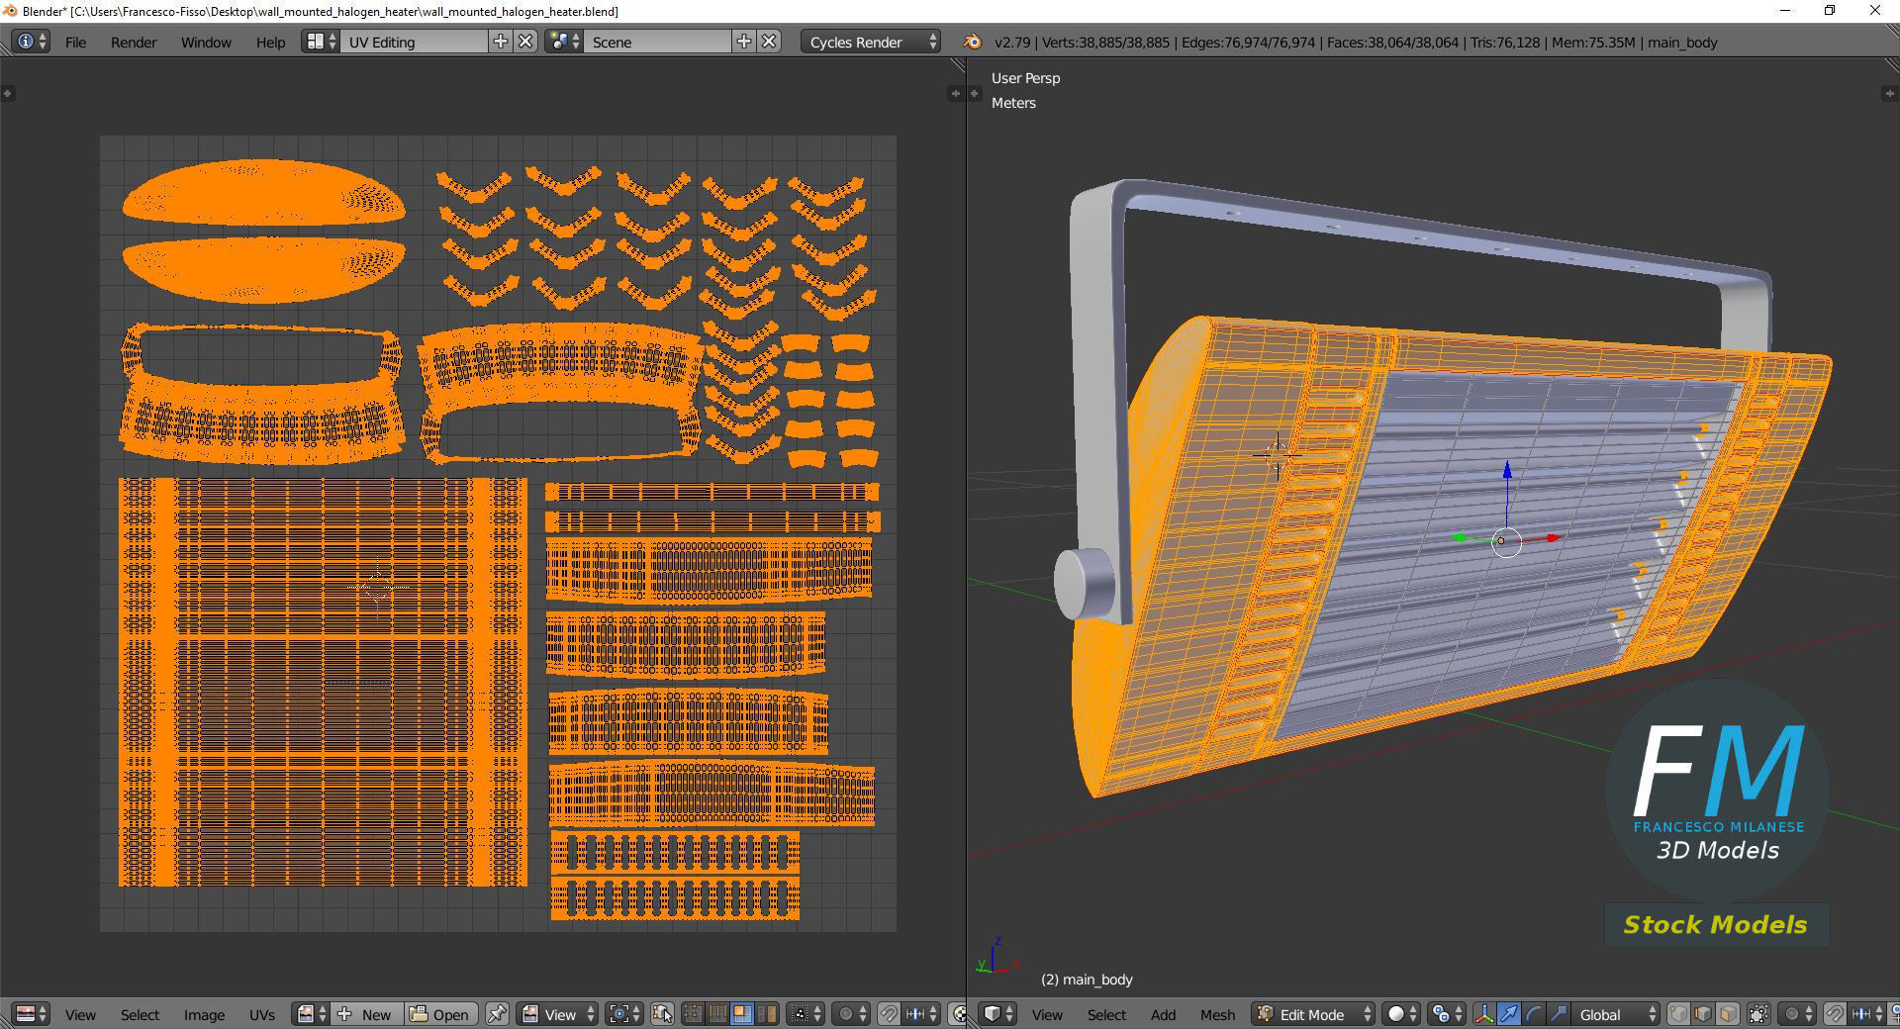The width and height of the screenshot is (1900, 1029).
Task: Open the scene browse dropdown
Action: point(564,42)
